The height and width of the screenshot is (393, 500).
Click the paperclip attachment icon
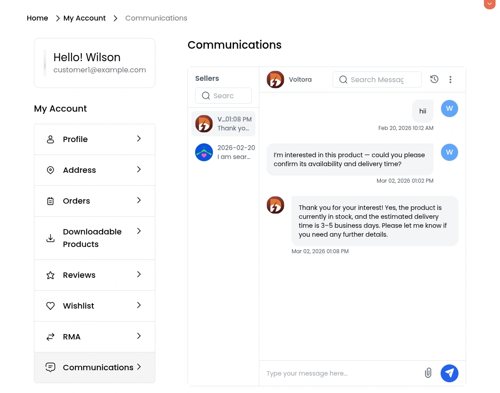(x=428, y=373)
